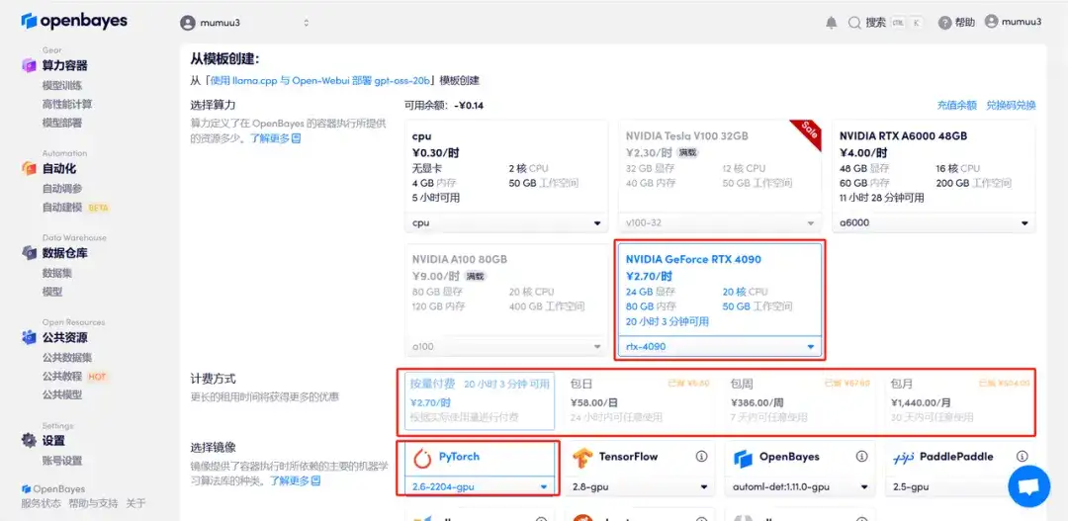
Task: Click the 充值余额 link
Action: click(x=956, y=105)
